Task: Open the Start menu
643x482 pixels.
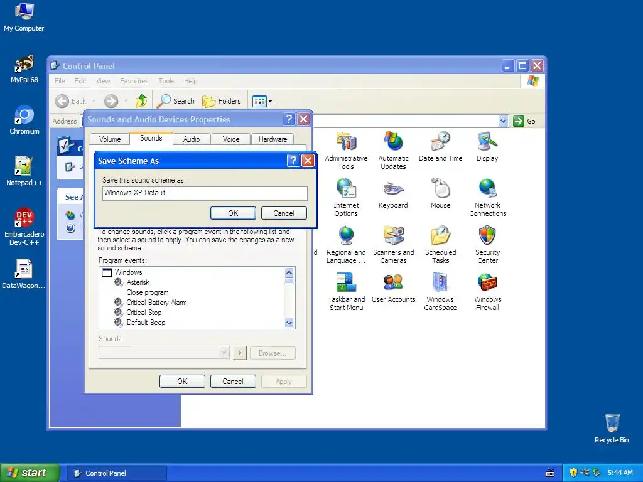Action: click(30, 473)
